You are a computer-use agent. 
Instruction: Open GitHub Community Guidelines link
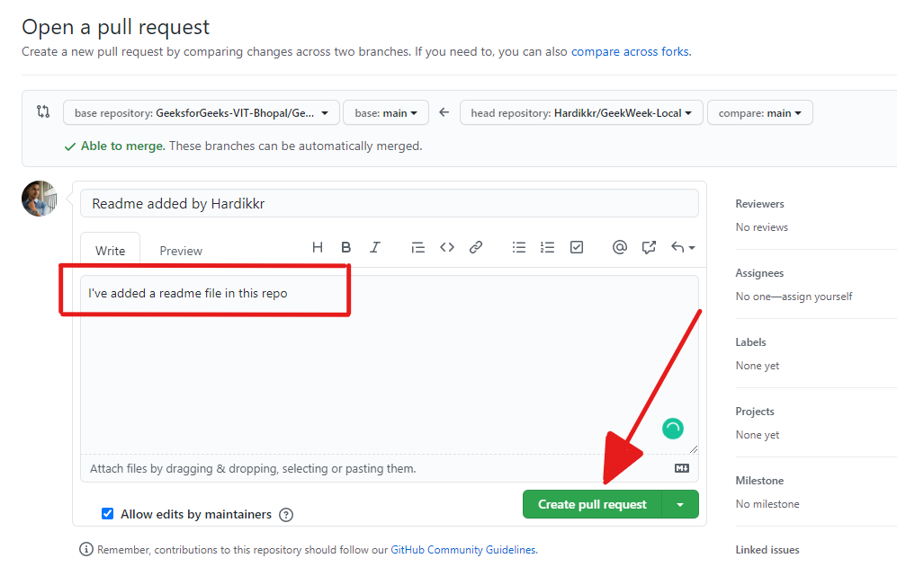(463, 549)
